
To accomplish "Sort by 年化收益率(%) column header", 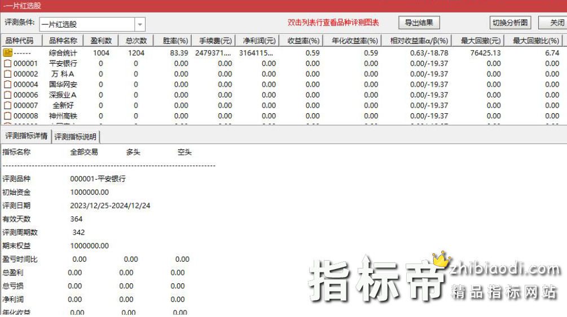I will (352, 41).
